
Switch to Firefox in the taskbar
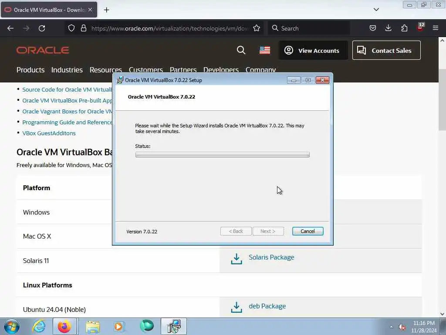[64, 326]
